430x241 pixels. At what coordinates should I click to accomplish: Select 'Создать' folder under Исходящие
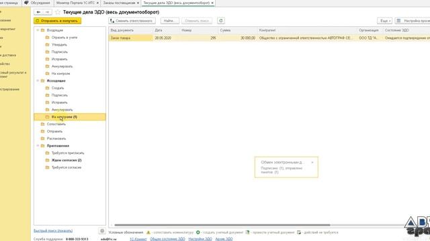point(58,88)
